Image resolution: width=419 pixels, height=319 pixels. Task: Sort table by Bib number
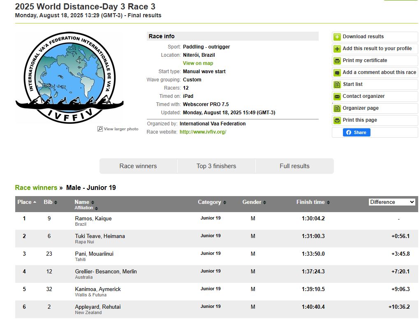coord(50,202)
